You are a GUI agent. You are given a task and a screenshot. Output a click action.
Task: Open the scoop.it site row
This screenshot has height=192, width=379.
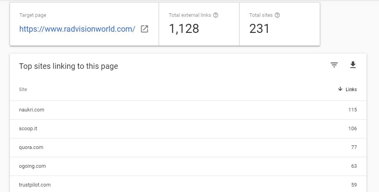click(29, 129)
